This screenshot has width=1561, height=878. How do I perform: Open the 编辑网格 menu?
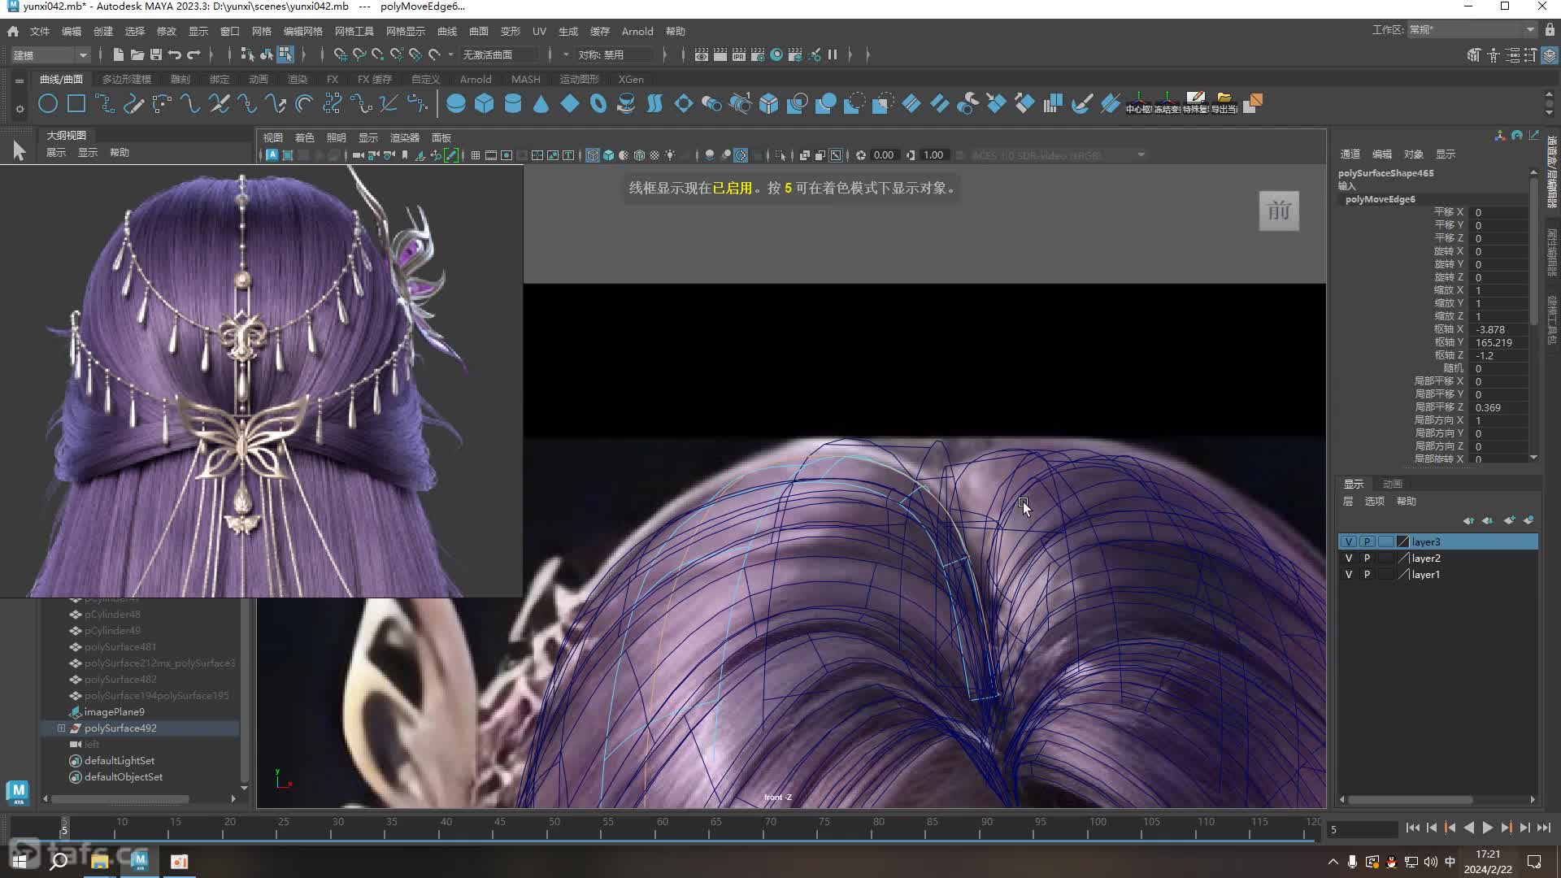point(302,31)
